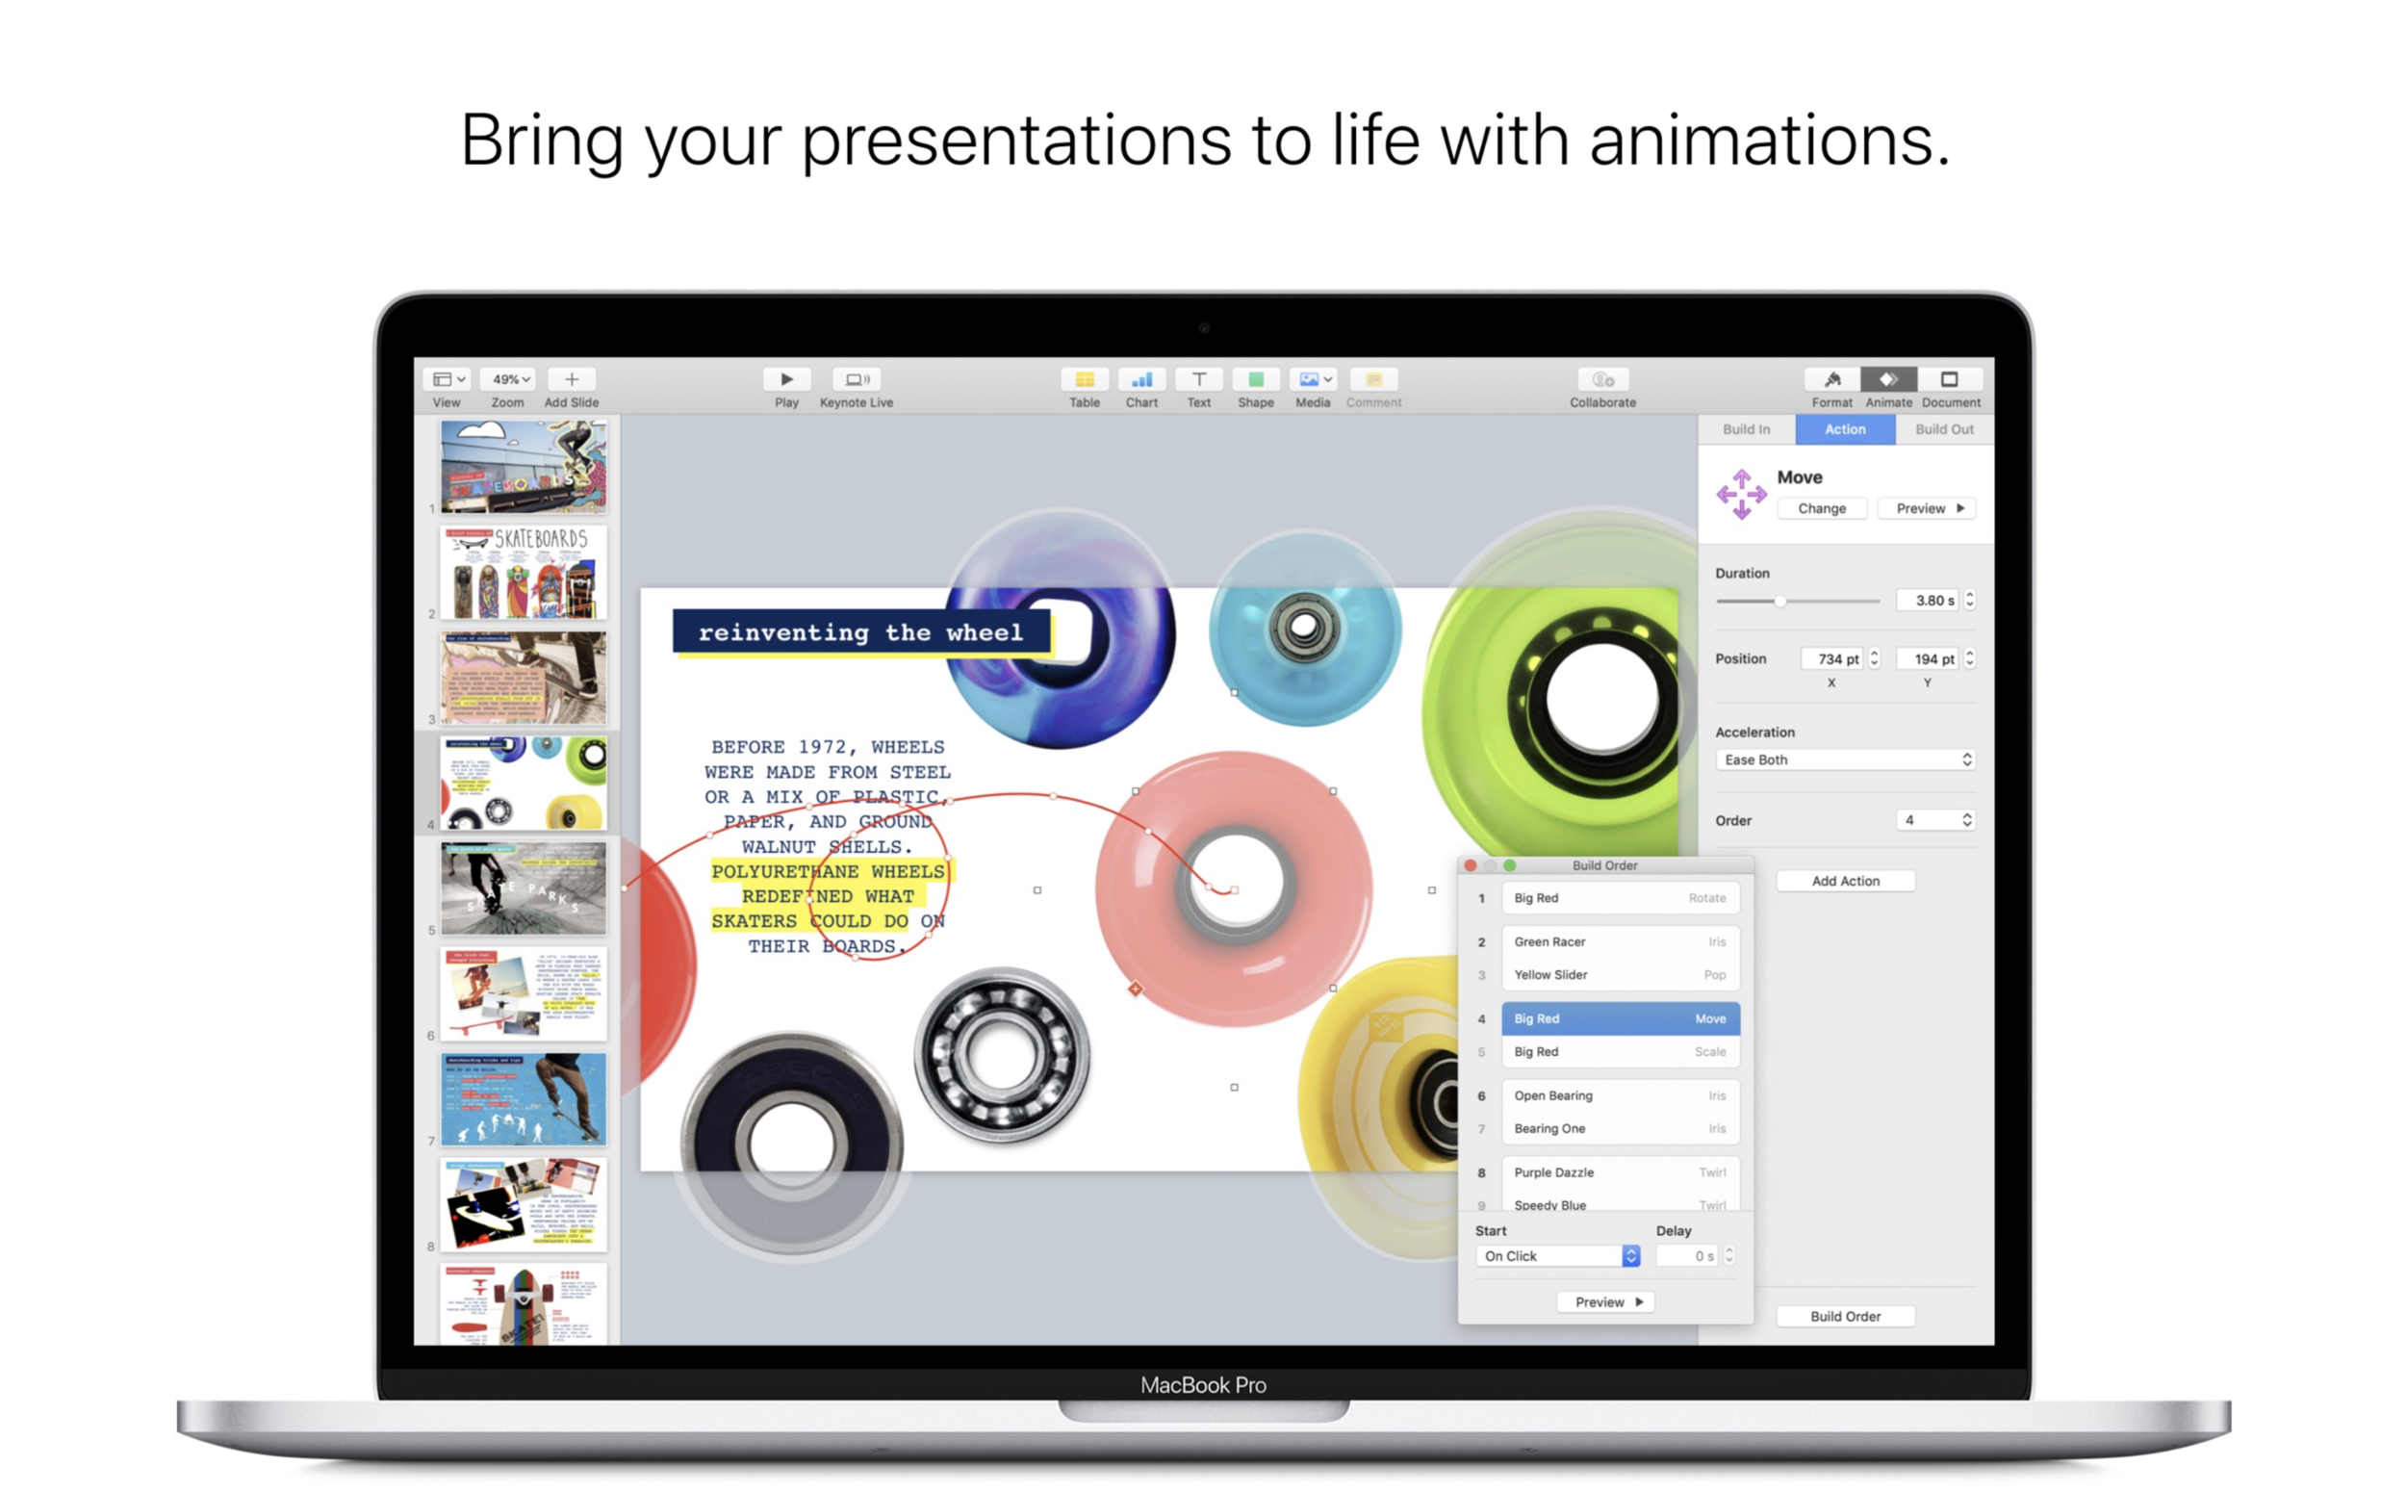
Task: Click the Duration slider handle
Action: pos(1779,601)
